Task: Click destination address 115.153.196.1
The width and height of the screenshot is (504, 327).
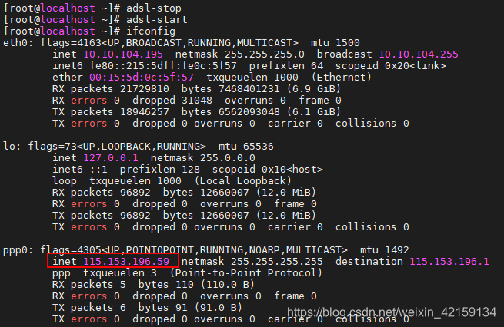Action: click(449, 261)
